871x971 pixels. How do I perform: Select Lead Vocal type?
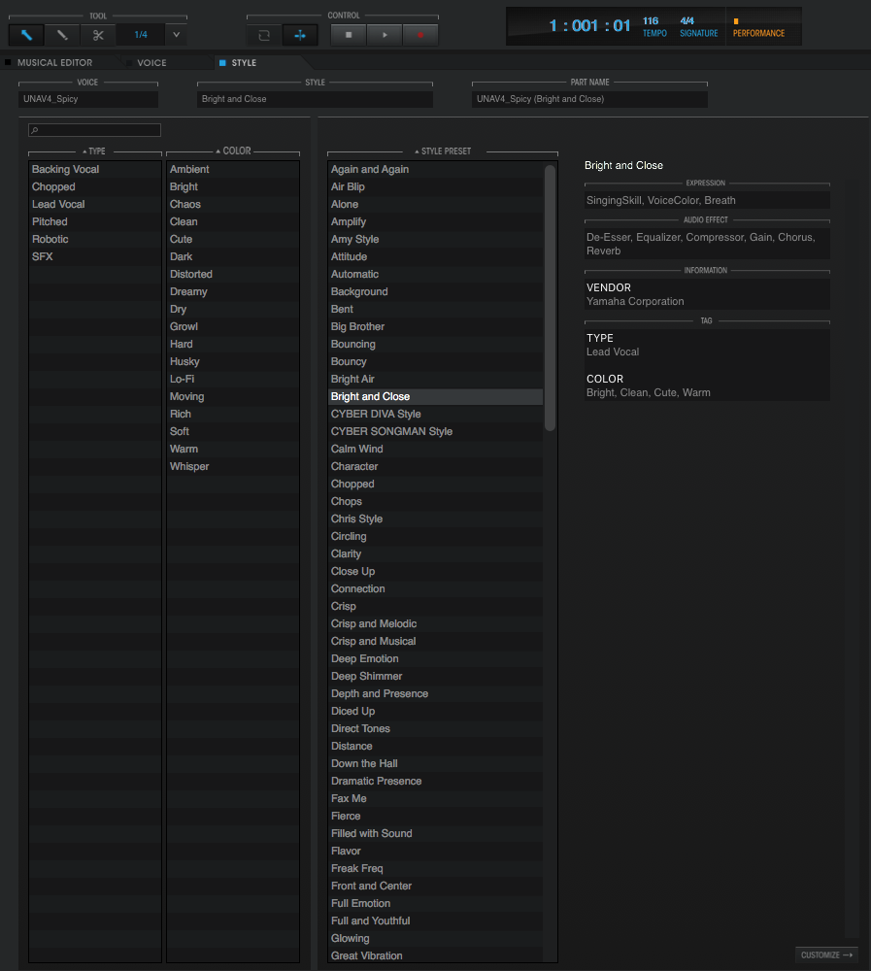[95, 204]
